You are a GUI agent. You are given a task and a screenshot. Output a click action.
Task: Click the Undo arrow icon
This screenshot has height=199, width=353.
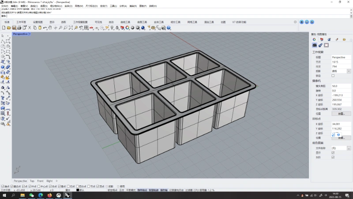pos(45,27)
